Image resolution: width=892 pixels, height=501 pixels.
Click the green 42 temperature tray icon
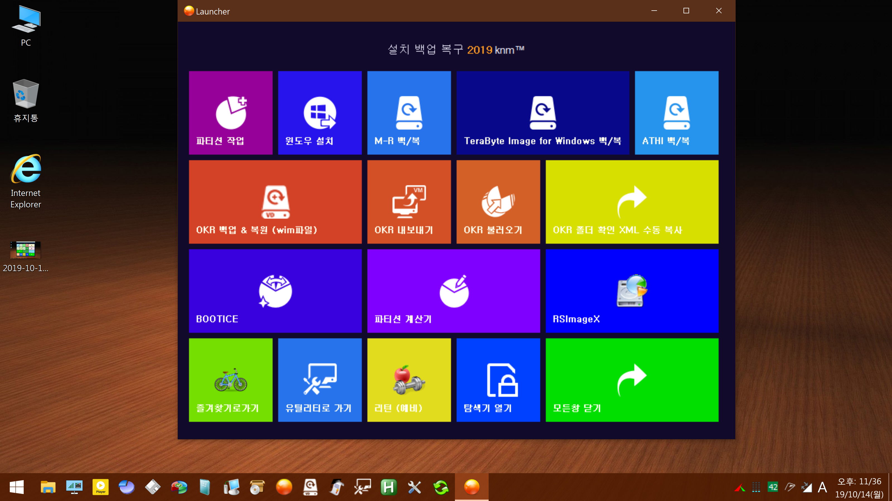click(x=773, y=487)
